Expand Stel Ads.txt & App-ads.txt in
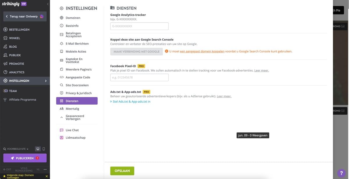 point(130,102)
